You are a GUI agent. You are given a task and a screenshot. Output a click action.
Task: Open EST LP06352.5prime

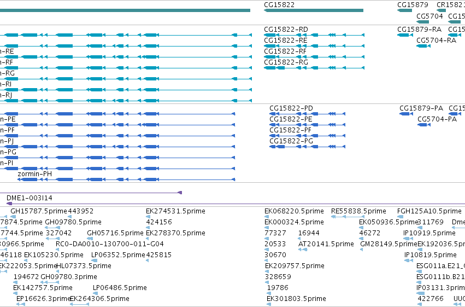(118, 256)
